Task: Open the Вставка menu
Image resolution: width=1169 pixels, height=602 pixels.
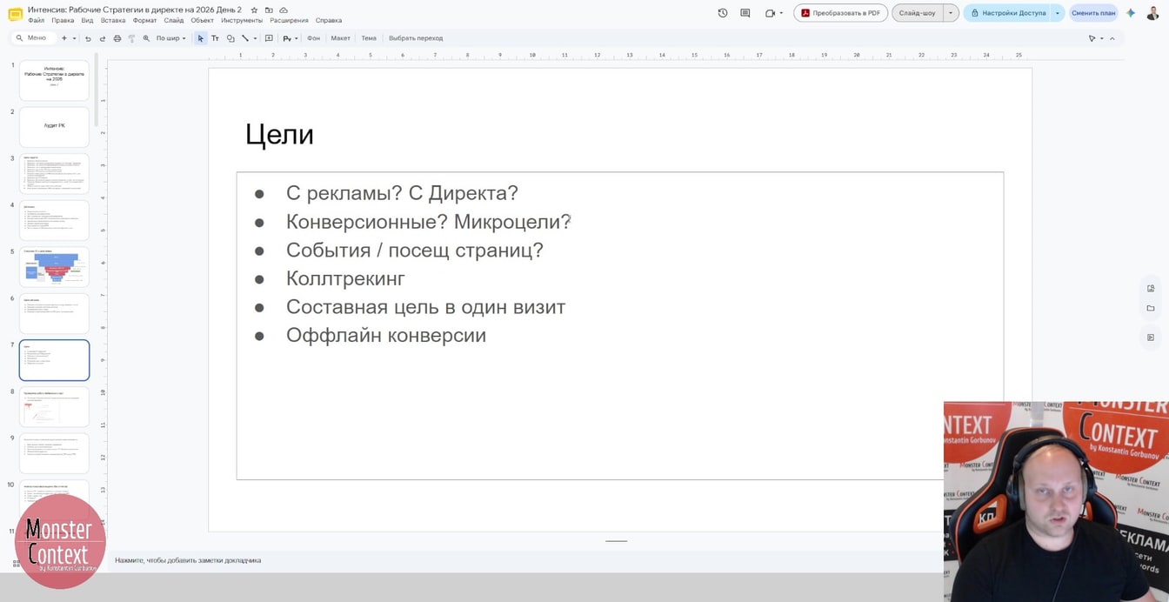Action: tap(113, 20)
